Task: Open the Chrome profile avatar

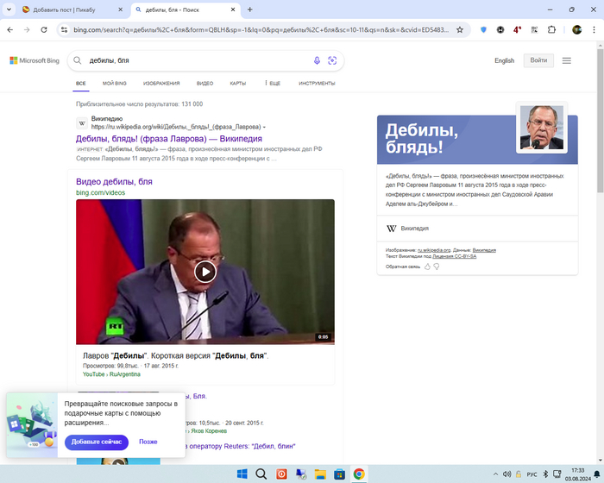Action: [x=576, y=29]
